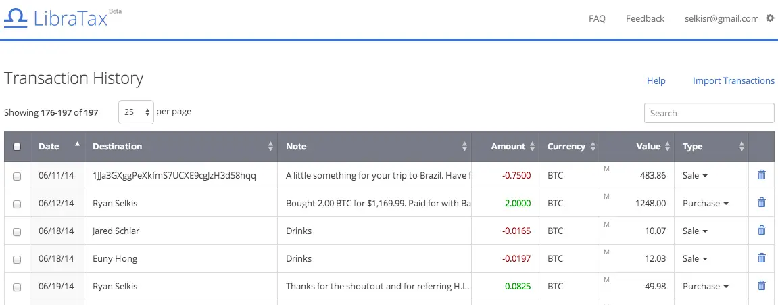This screenshot has width=778, height=305.
Task: Click the Import Transactions link
Action: click(x=733, y=81)
